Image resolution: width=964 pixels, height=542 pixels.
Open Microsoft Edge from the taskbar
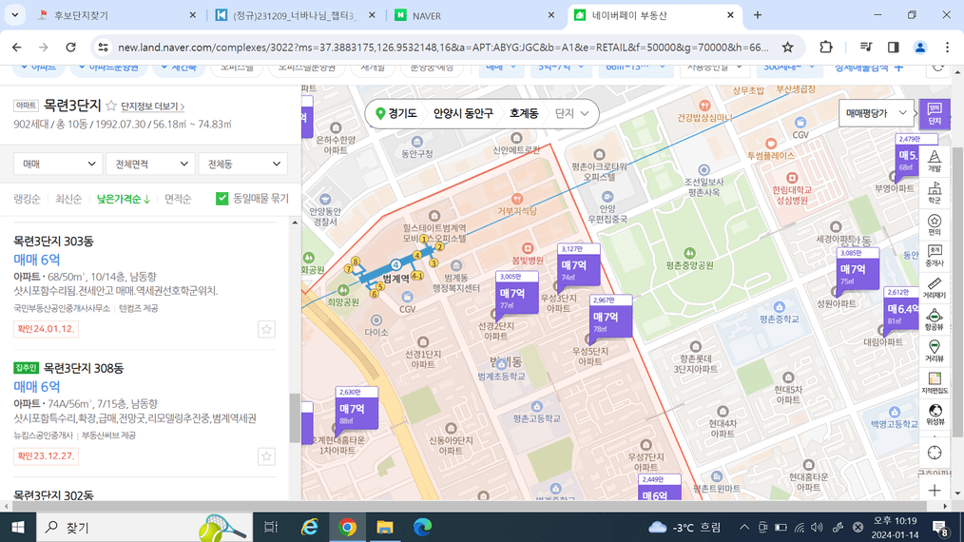click(422, 527)
